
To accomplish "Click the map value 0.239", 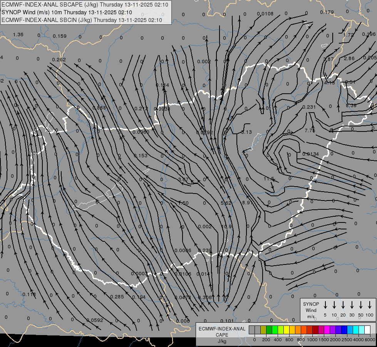I will coord(204,251).
